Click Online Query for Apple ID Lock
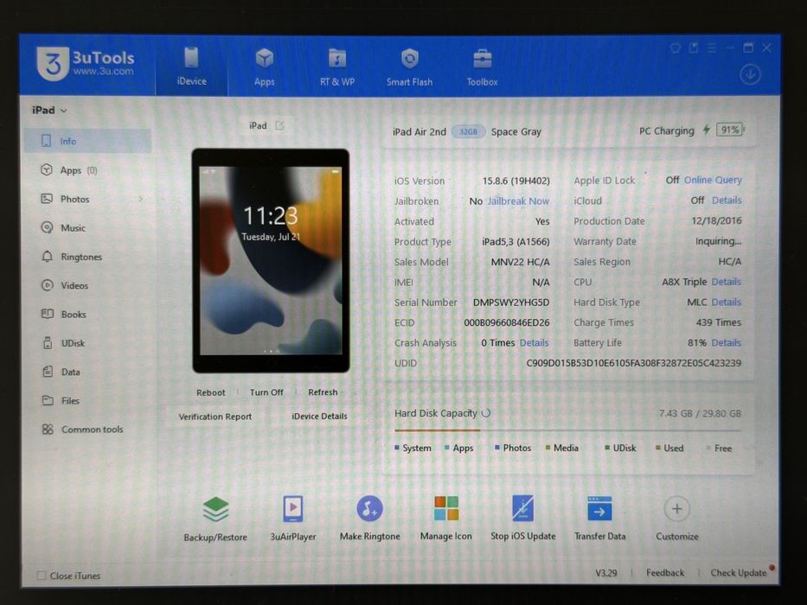This screenshot has height=605, width=807. tap(713, 180)
